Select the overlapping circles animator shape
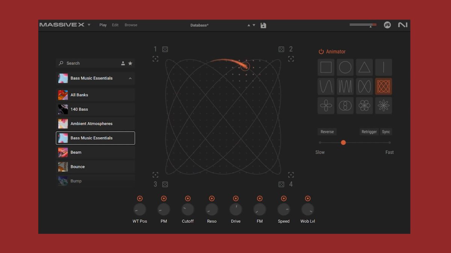Viewport: 451px width, 253px height. pyautogui.click(x=345, y=106)
